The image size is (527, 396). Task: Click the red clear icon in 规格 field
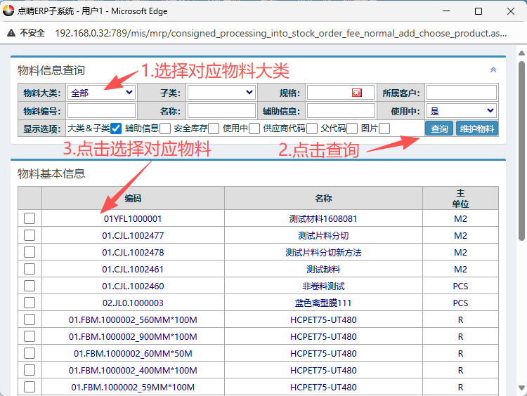pyautogui.click(x=356, y=93)
